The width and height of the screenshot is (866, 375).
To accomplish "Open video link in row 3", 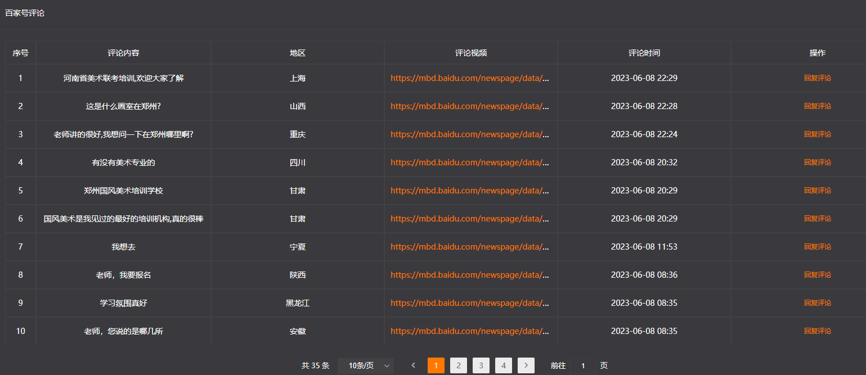I will (x=470, y=134).
